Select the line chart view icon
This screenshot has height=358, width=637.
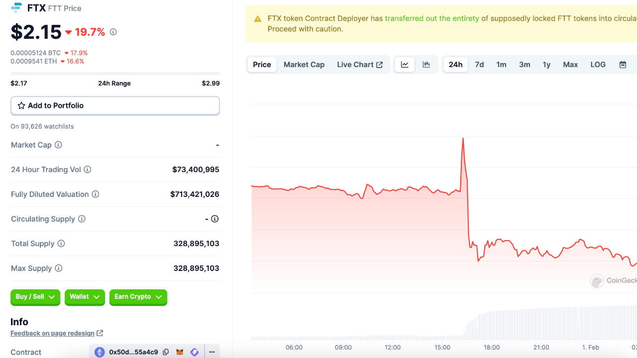[405, 64]
